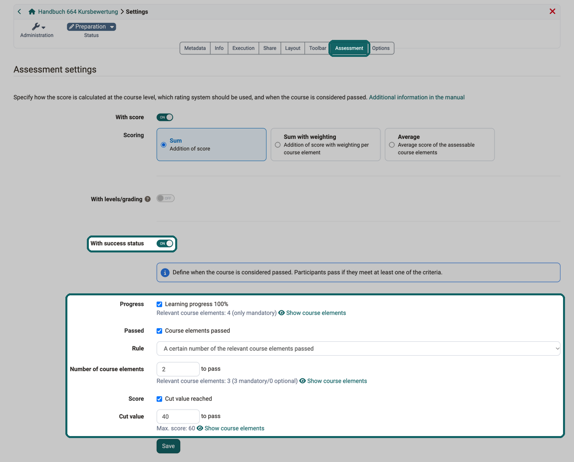Click the back arrow in breadcrumb

19,11
